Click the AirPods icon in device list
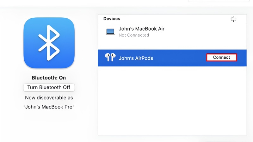253x142 pixels. [110, 57]
